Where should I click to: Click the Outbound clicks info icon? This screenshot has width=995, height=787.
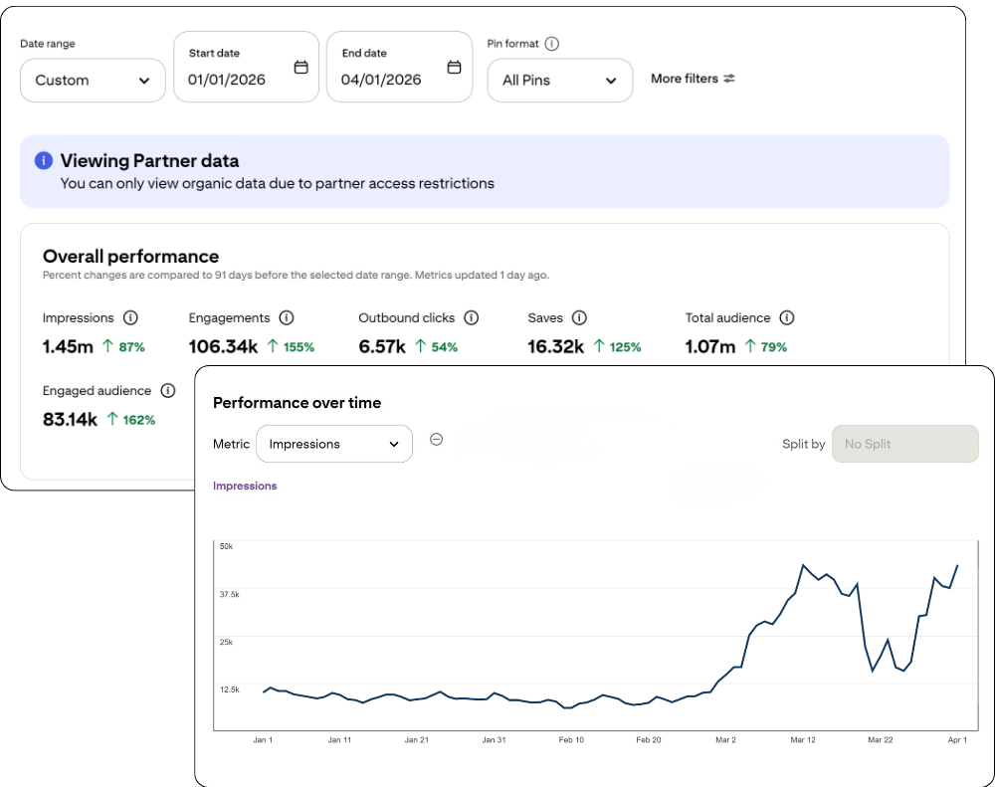(471, 318)
